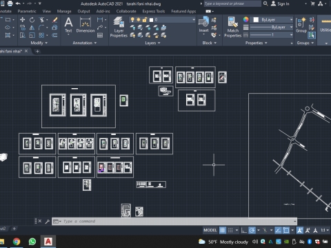Toggle snap mode in status bar

(x=230, y=230)
